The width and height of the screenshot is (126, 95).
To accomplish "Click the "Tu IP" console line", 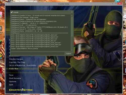I will tap(24, 25).
